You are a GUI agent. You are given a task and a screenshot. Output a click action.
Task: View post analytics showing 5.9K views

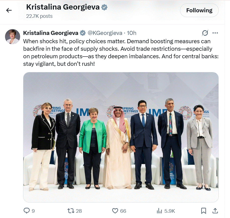coord(160,211)
